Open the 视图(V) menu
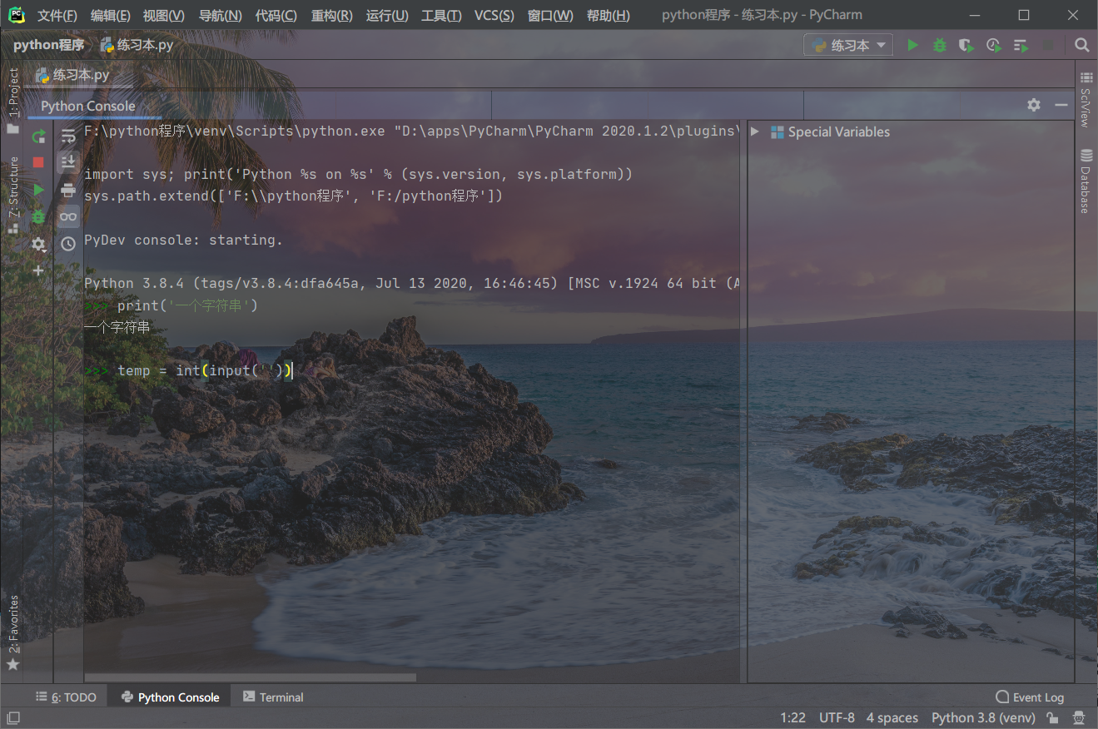The image size is (1098, 729). [163, 16]
